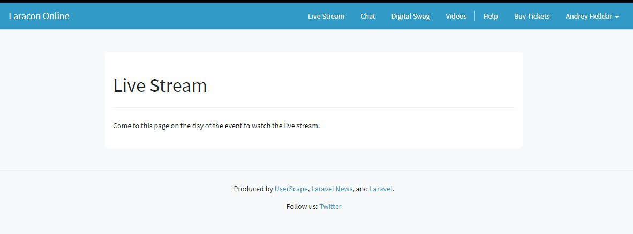
Task: Click Buy Tickets in the navbar
Action: [532, 17]
